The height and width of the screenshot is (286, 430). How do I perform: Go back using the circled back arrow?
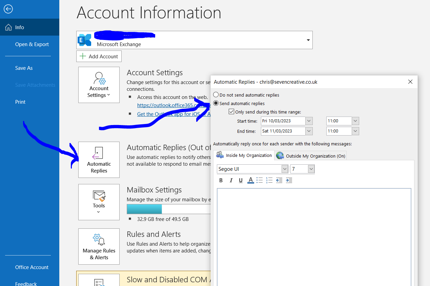8,9
